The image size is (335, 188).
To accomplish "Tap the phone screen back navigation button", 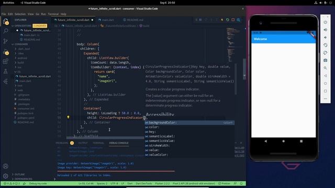I will point(265,141).
